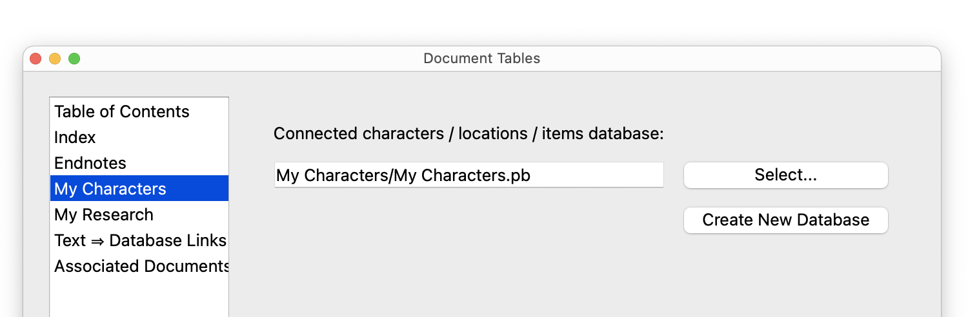Click empty list space below Associated Documents
968x317 pixels.
click(139, 296)
